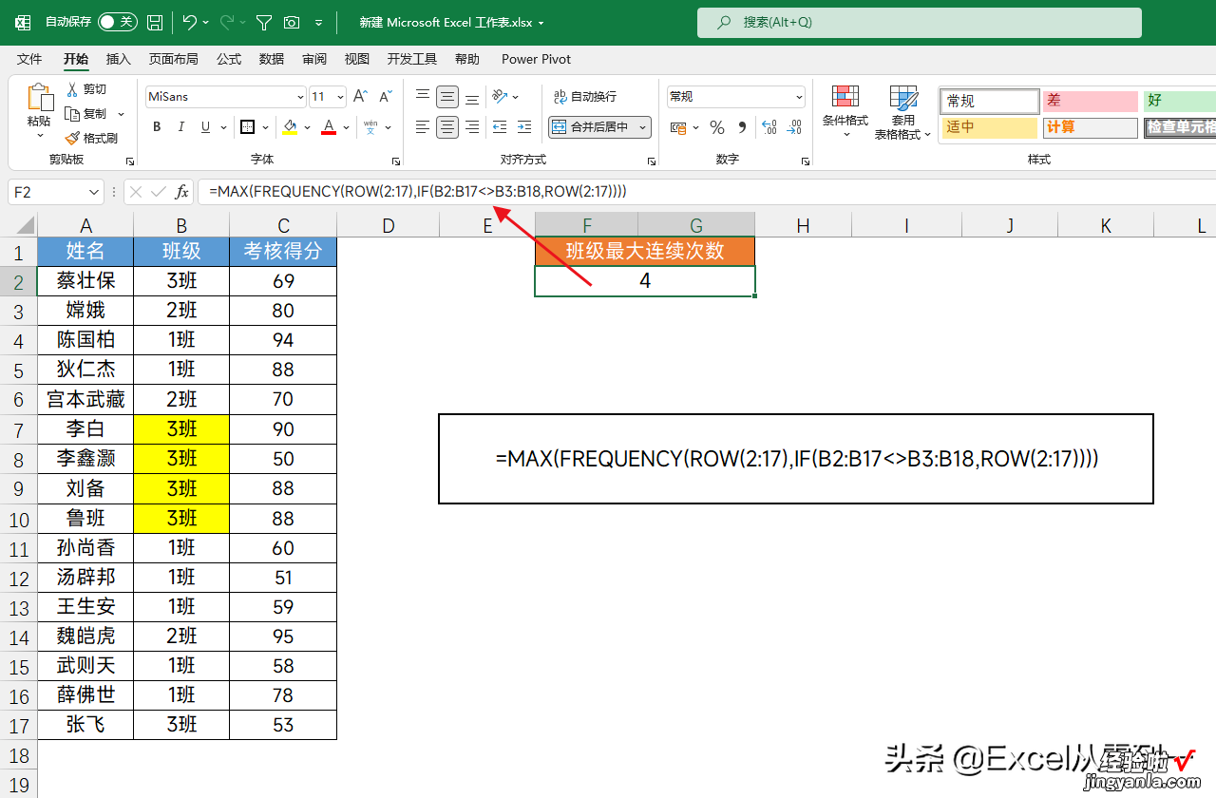Click the Decrease Font Size icon
Screen dimensions: 1216x798
(x=385, y=97)
